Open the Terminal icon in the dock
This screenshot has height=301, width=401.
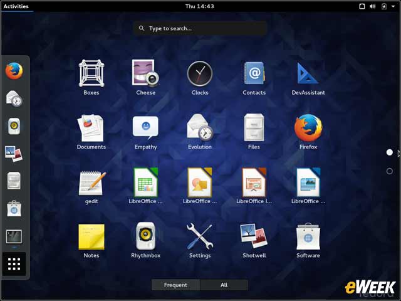14,236
